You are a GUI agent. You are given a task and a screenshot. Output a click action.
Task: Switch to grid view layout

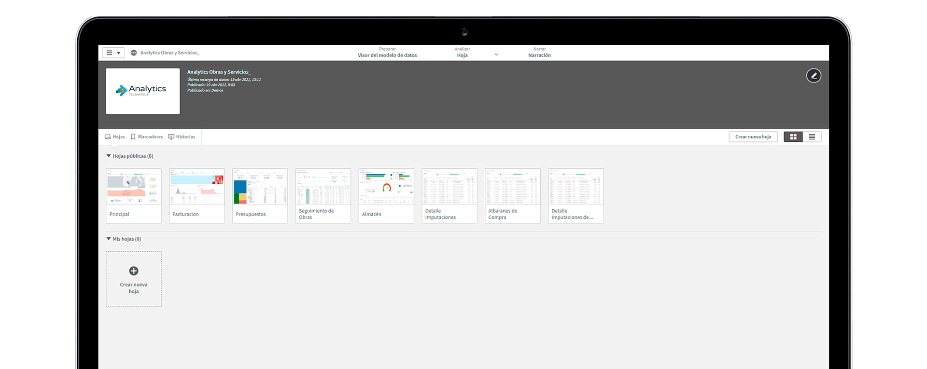793,137
